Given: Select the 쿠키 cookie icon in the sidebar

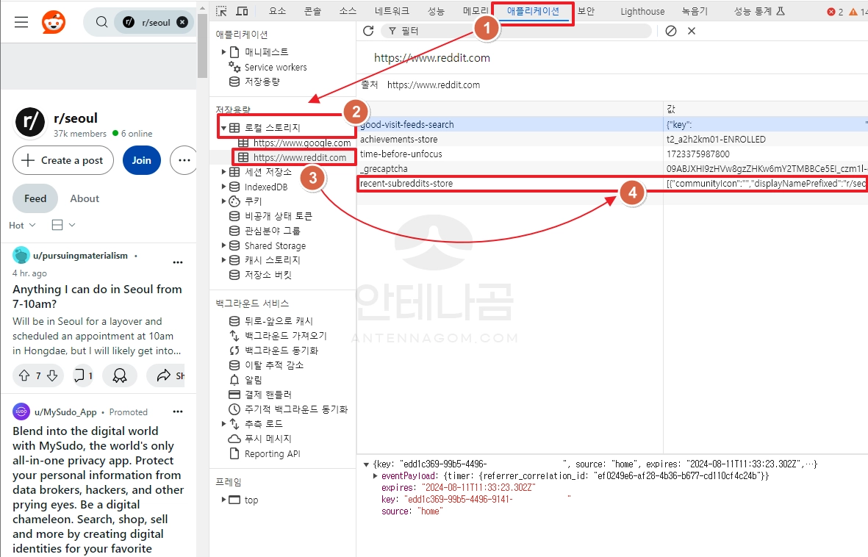Looking at the screenshot, I should coord(235,201).
